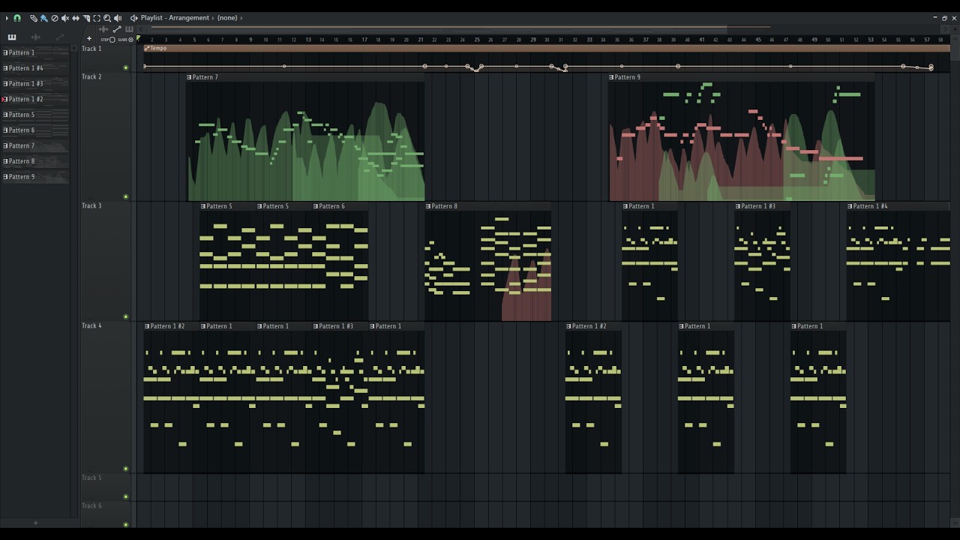Click the piano keys icon above SLIDE
The height and width of the screenshot is (540, 960).
coord(129,29)
